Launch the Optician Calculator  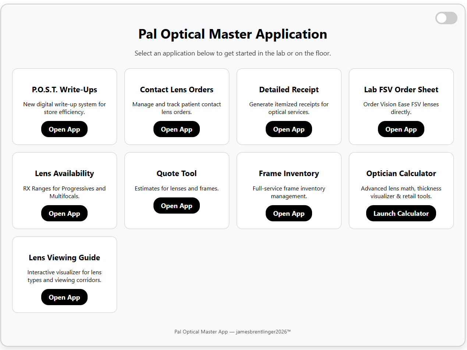(x=401, y=213)
